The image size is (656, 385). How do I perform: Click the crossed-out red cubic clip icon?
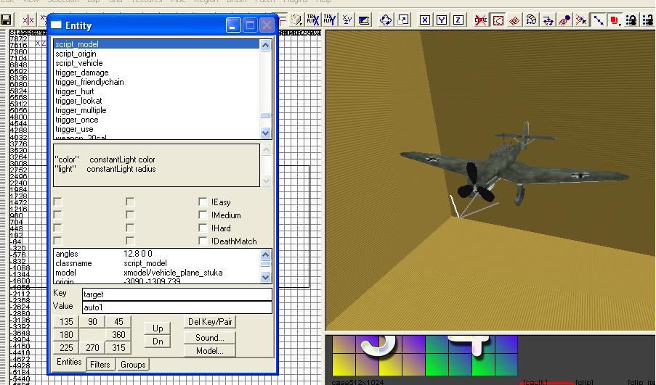480,20
